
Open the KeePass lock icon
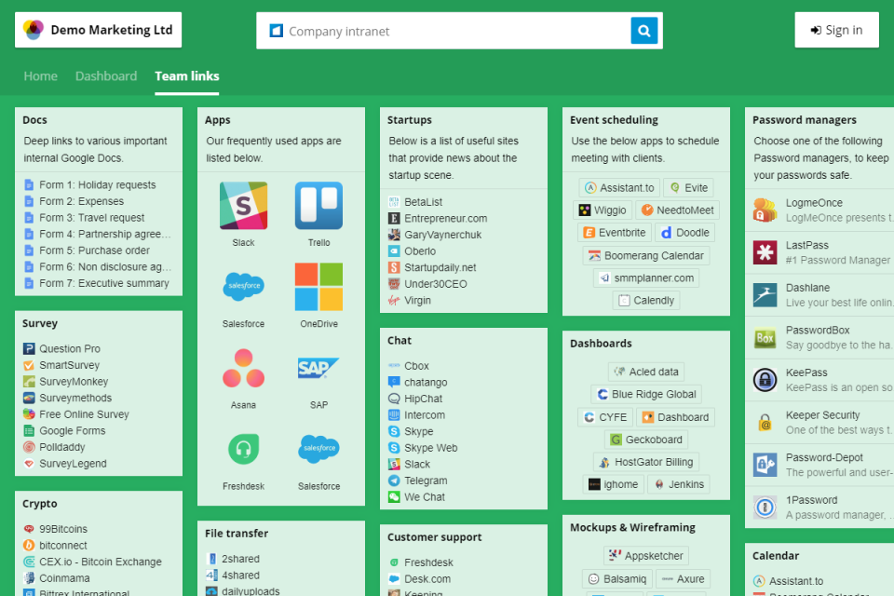pyautogui.click(x=765, y=380)
